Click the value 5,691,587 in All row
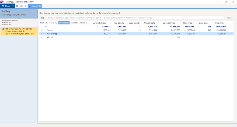This screenshot has height=127, width=237. point(122,27)
